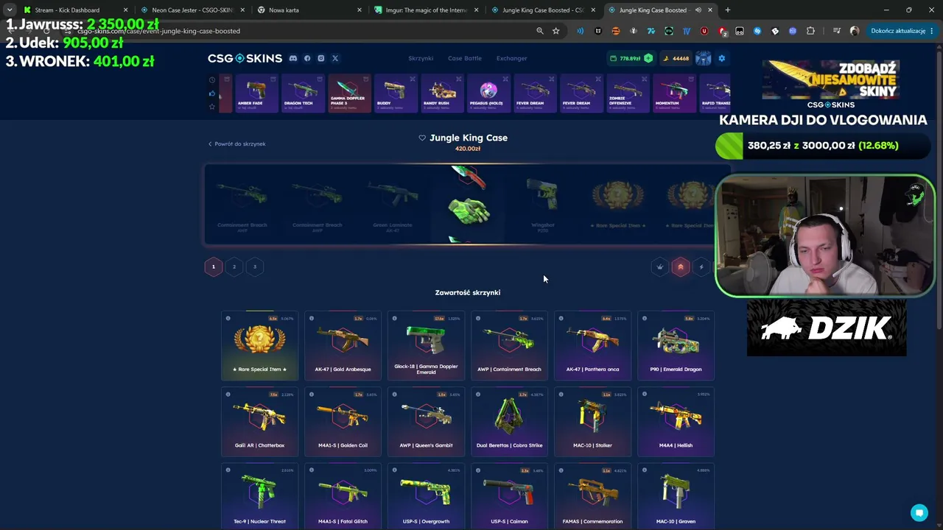
Task: Click the lightning fast-open icon
Action: tap(701, 267)
